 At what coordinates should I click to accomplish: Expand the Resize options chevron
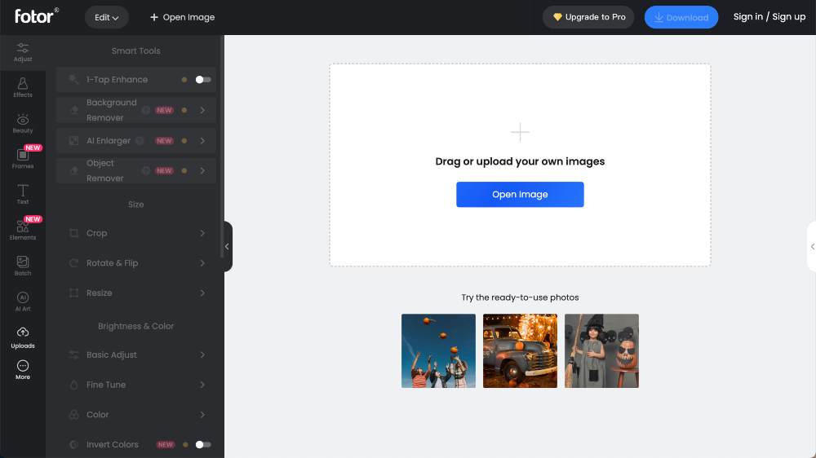coord(202,293)
